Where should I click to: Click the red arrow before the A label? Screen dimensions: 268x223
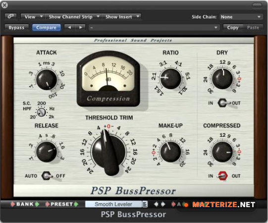coord(173,204)
